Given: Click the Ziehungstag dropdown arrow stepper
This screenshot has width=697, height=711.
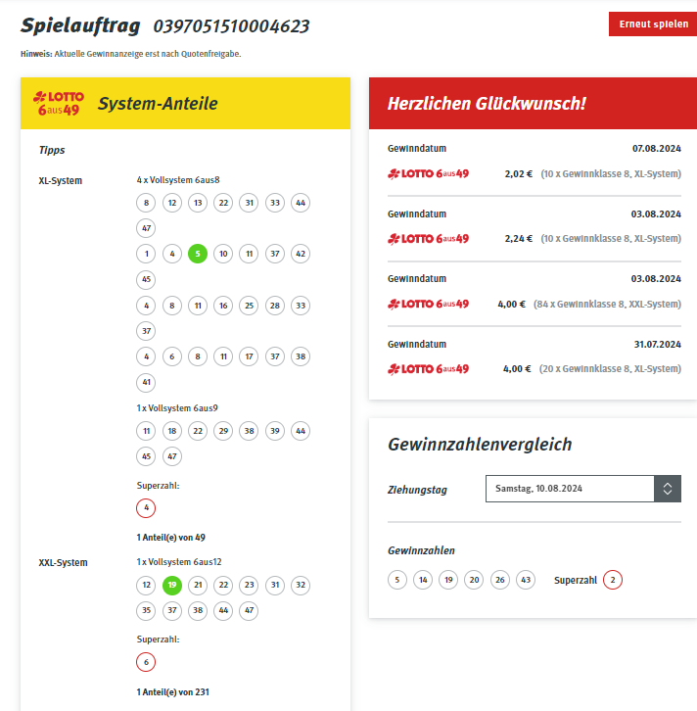Looking at the screenshot, I should [x=668, y=489].
